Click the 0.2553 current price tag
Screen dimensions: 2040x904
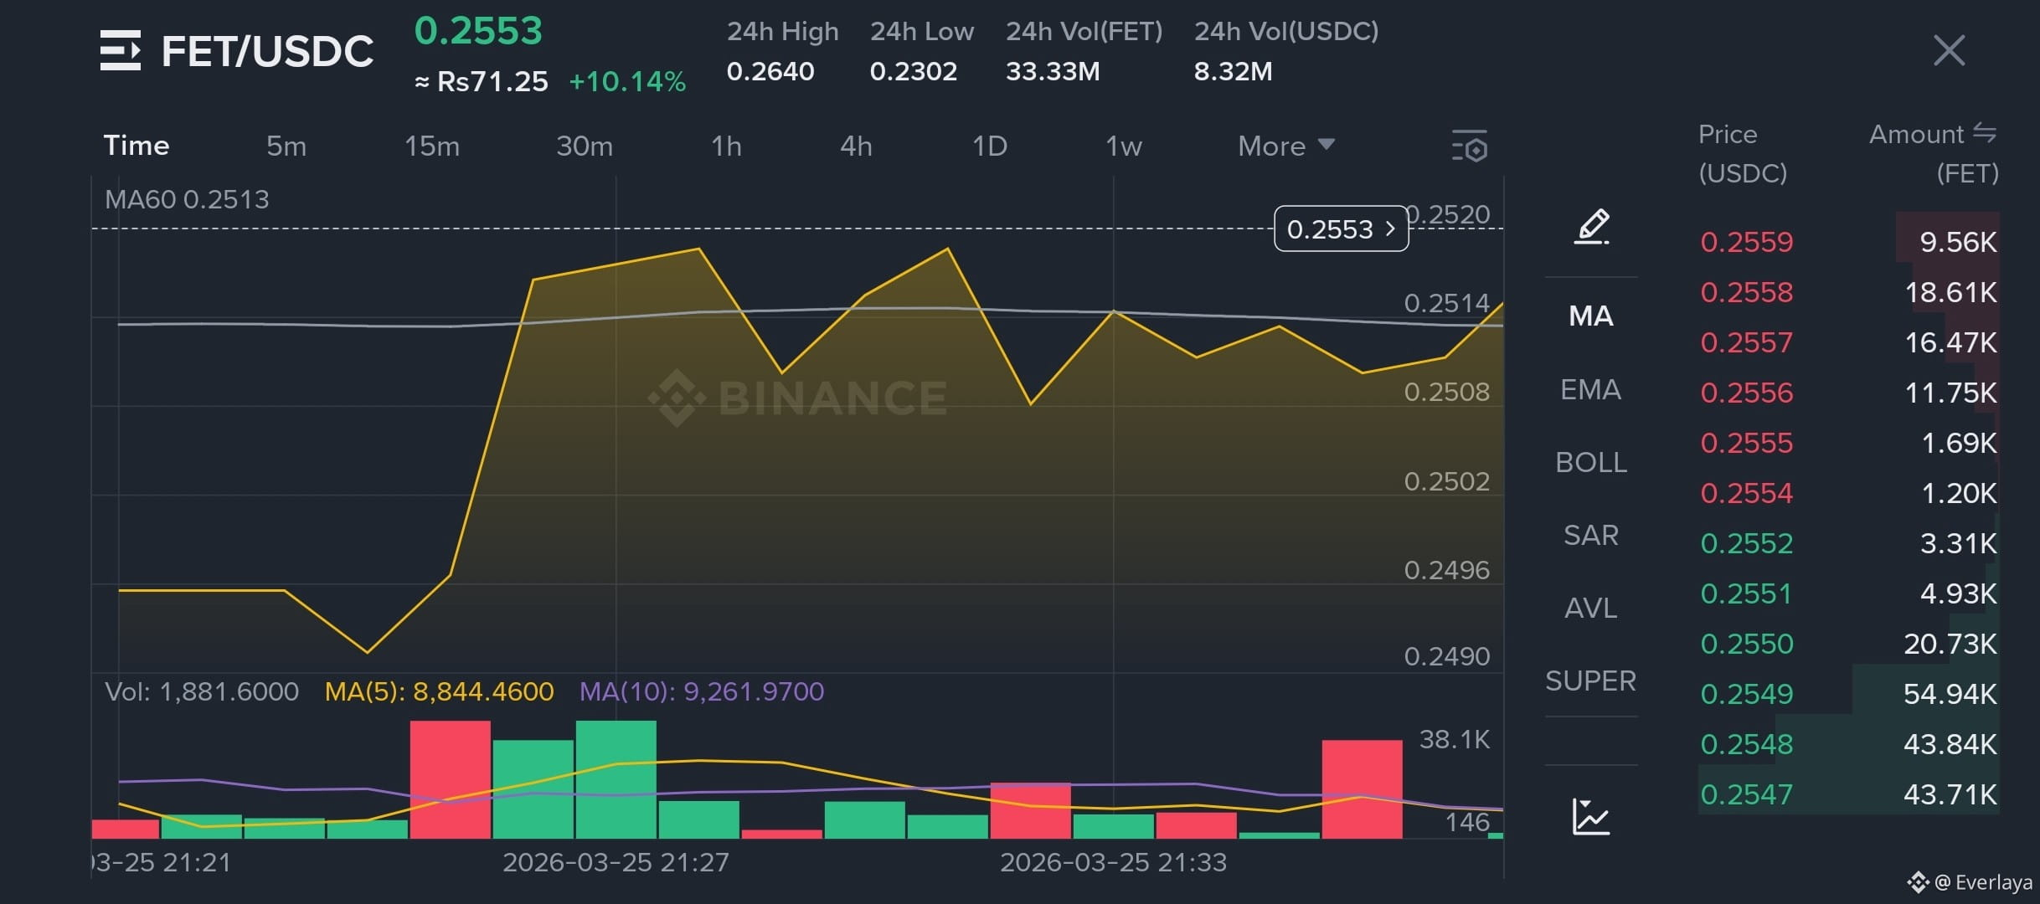[1342, 229]
